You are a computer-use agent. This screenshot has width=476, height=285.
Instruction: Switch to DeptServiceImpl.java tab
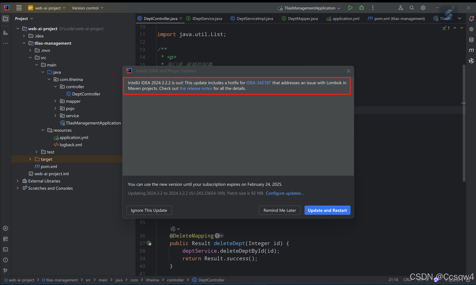click(x=252, y=19)
